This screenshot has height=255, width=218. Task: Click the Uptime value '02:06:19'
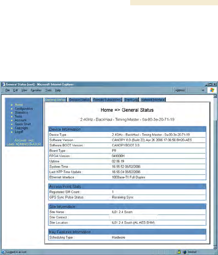point(118,161)
